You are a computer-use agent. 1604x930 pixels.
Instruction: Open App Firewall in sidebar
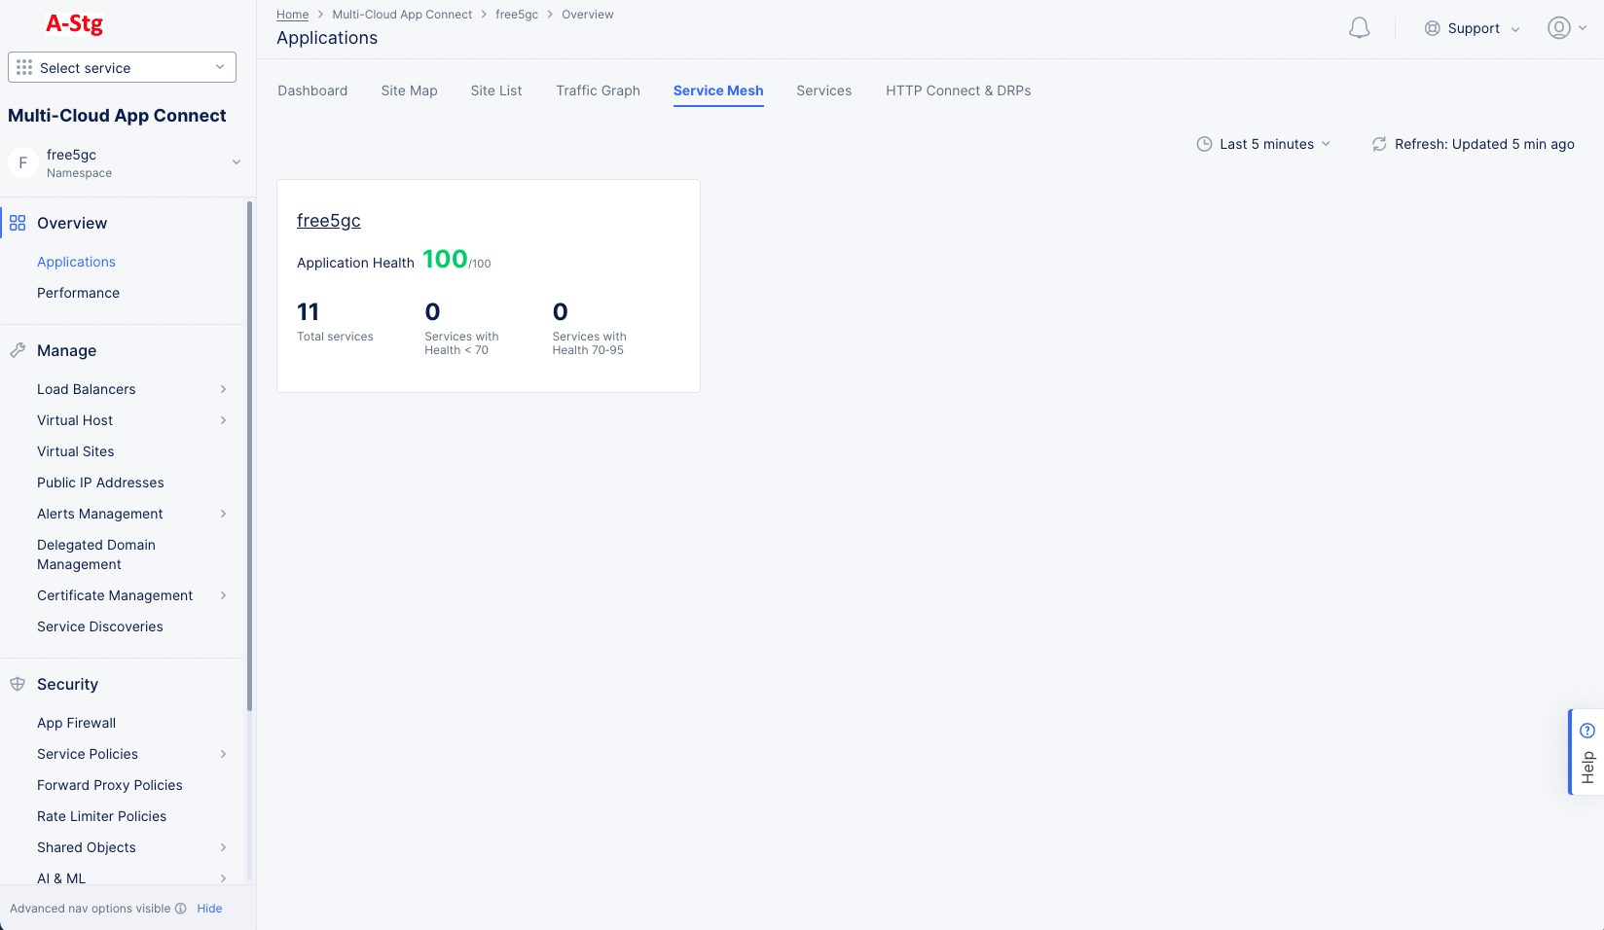pos(76,723)
